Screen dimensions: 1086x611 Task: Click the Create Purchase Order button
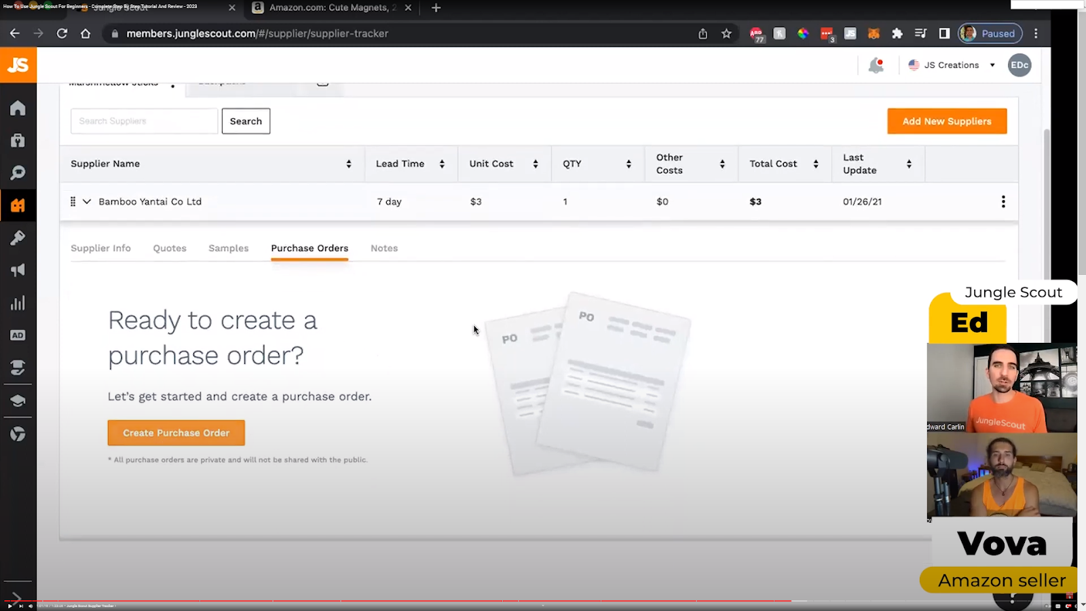click(176, 433)
